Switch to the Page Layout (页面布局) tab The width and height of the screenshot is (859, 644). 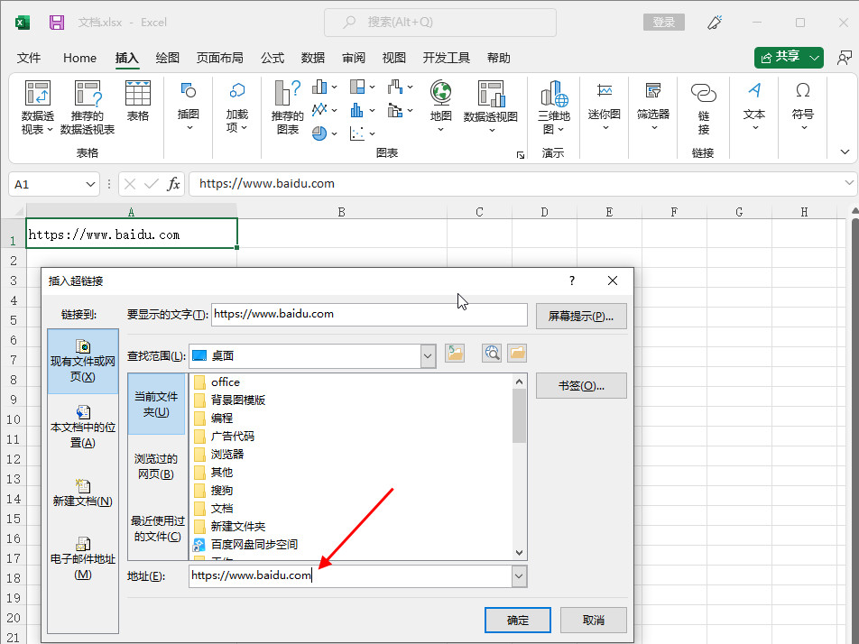click(x=219, y=58)
